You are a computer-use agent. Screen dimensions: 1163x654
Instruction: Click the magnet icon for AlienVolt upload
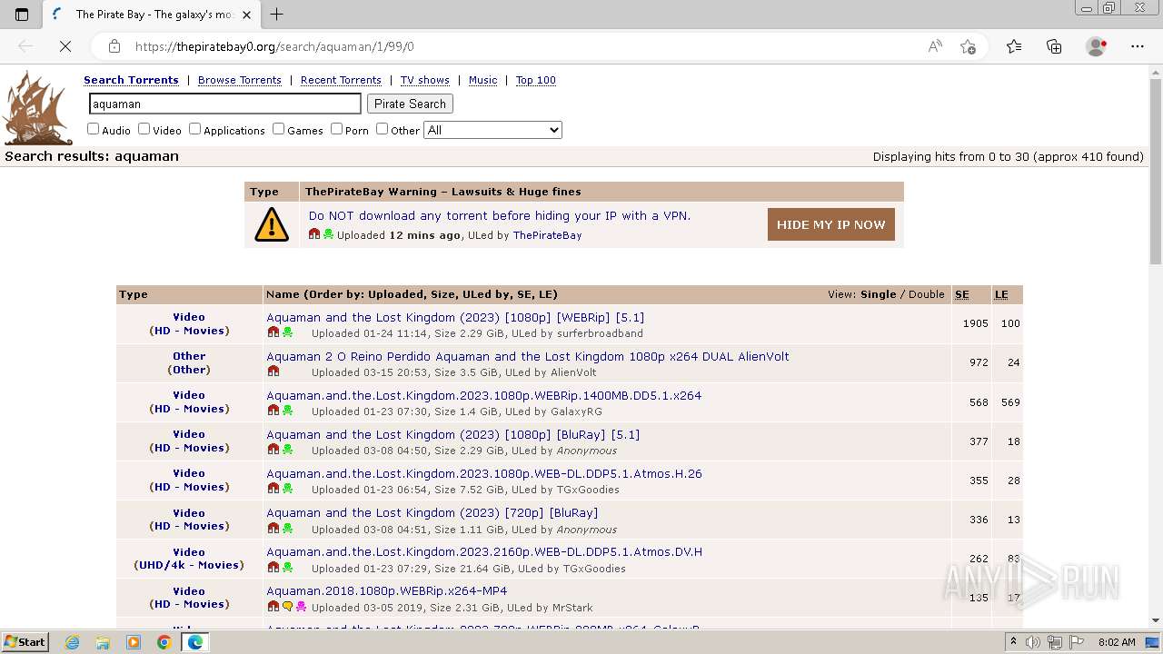(273, 372)
